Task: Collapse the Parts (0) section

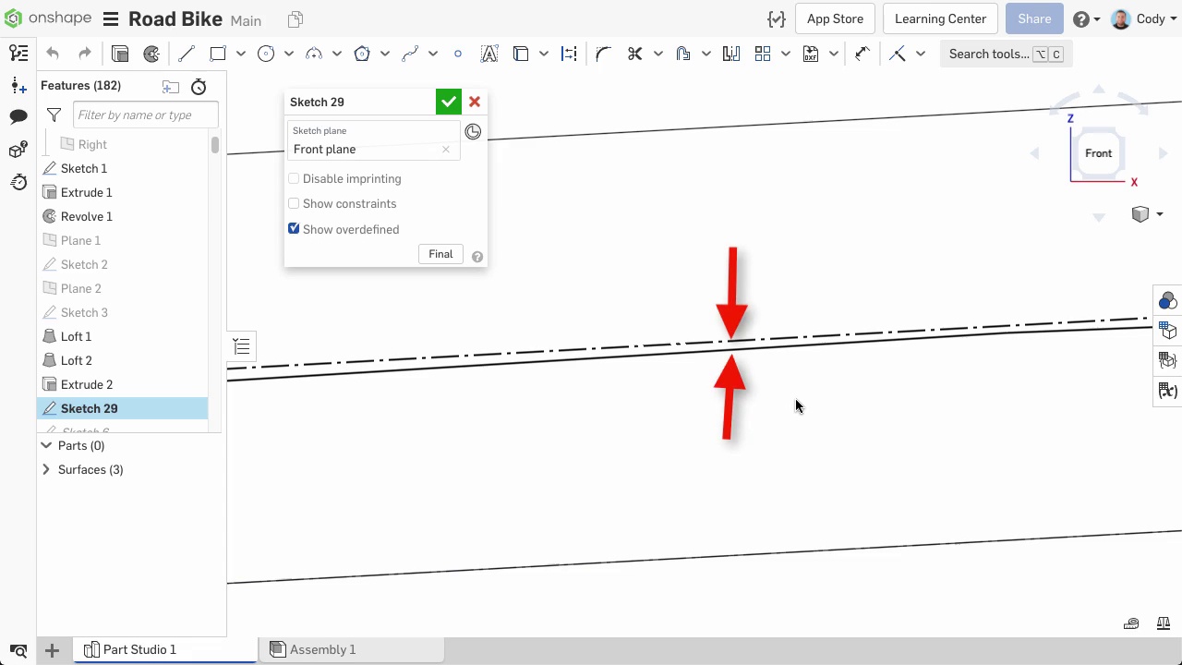Action: [46, 445]
